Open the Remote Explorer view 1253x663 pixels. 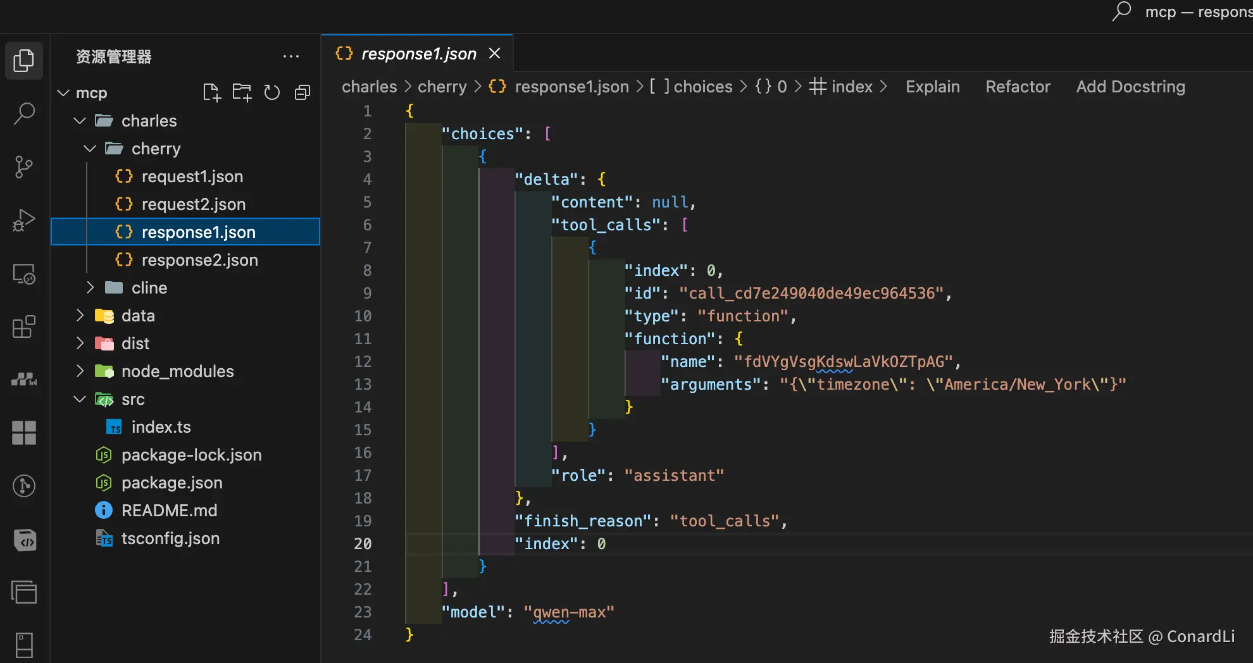(x=24, y=274)
